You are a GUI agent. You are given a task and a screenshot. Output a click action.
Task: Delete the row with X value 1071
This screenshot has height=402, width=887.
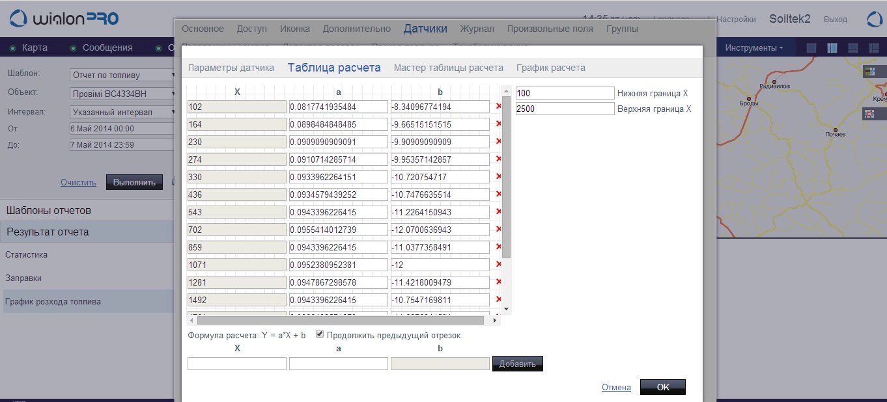tap(498, 265)
